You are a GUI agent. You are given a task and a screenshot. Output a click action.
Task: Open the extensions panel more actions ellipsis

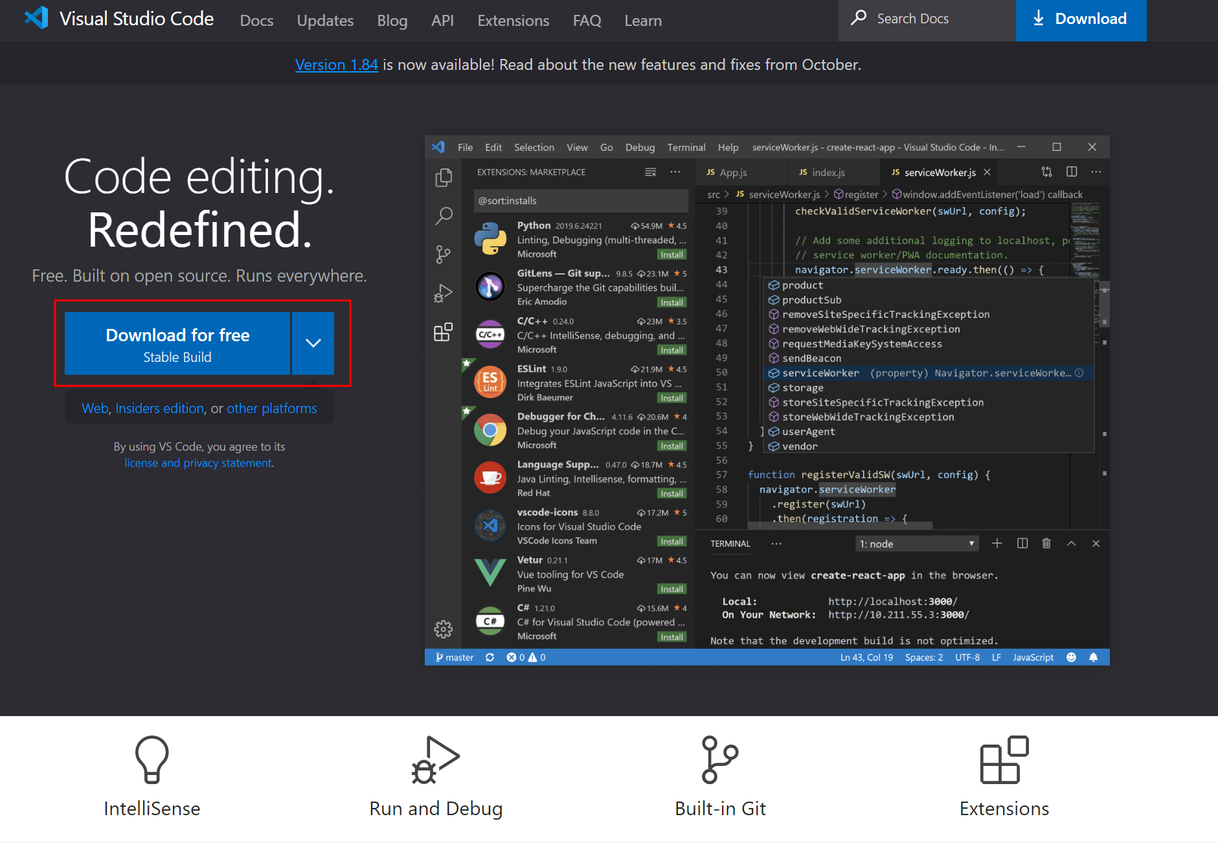point(675,172)
